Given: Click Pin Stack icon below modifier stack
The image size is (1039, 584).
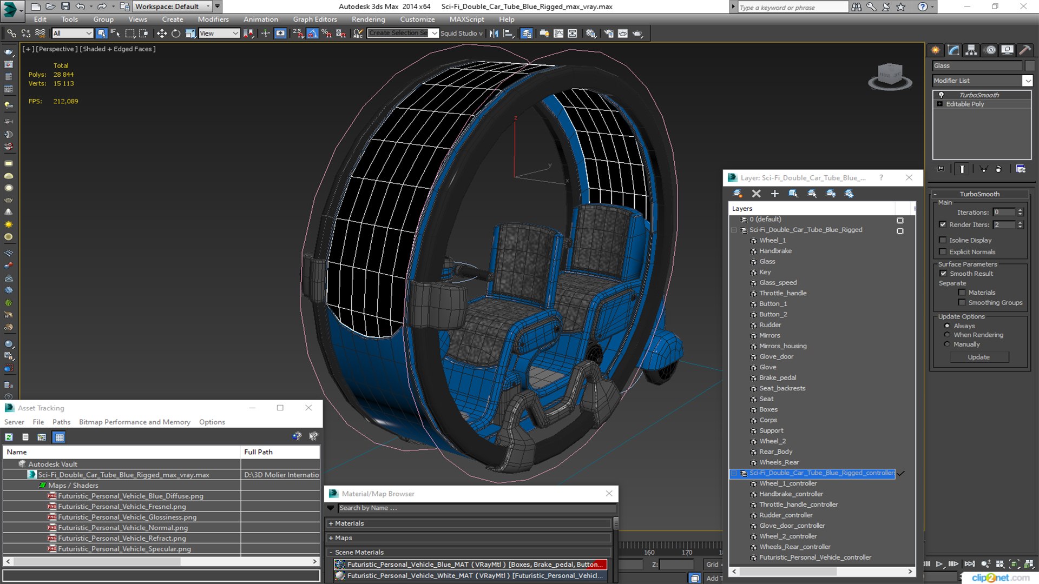Looking at the screenshot, I should [941, 169].
